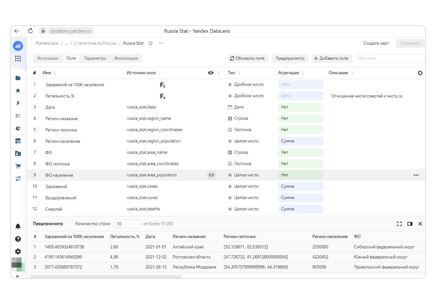Open the all services grid icon

tap(18, 58)
